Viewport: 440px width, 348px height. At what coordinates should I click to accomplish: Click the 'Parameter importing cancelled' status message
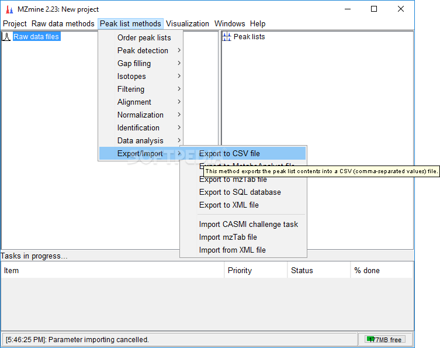coord(77,340)
